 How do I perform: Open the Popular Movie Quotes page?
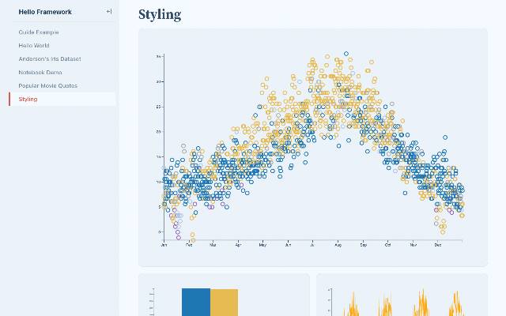(48, 85)
